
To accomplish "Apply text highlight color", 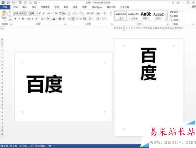I will [x=48, y=19].
